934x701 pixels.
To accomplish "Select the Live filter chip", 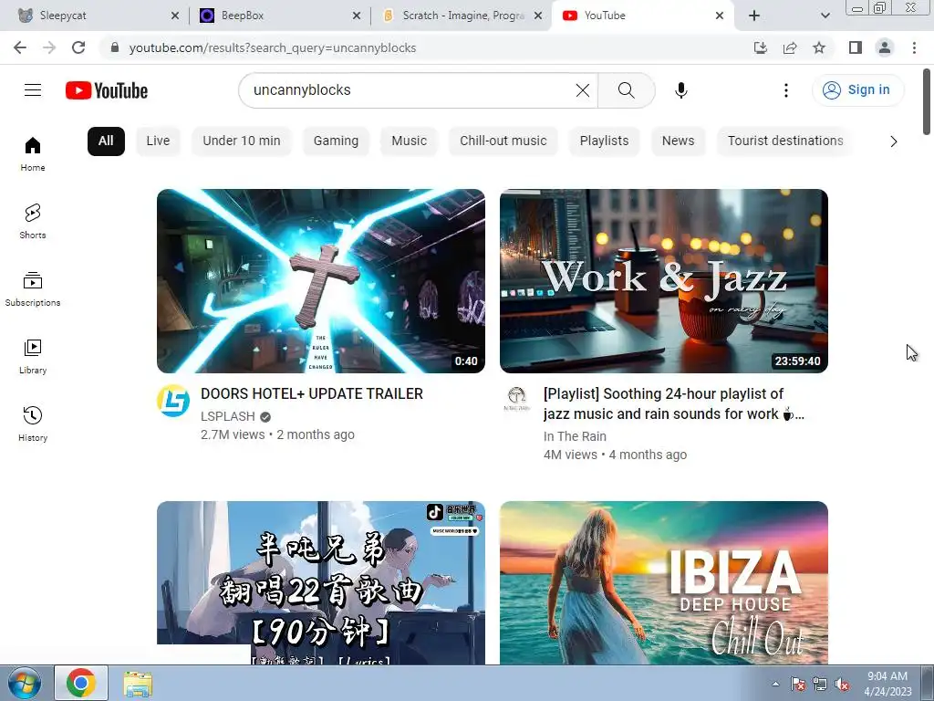I will pos(158,141).
